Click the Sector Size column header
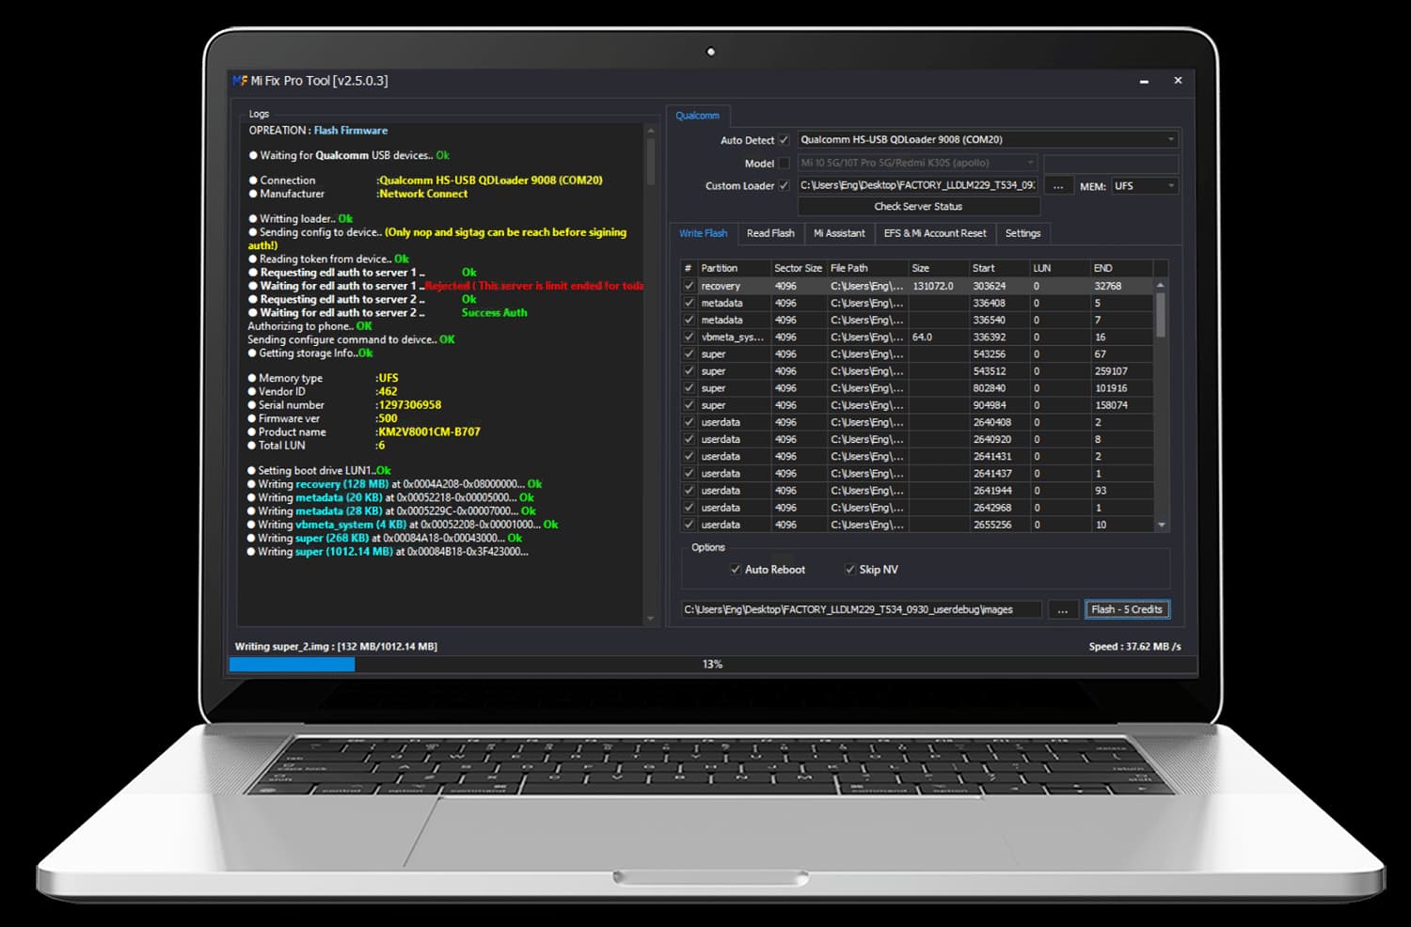Image resolution: width=1411 pixels, height=927 pixels. (799, 268)
